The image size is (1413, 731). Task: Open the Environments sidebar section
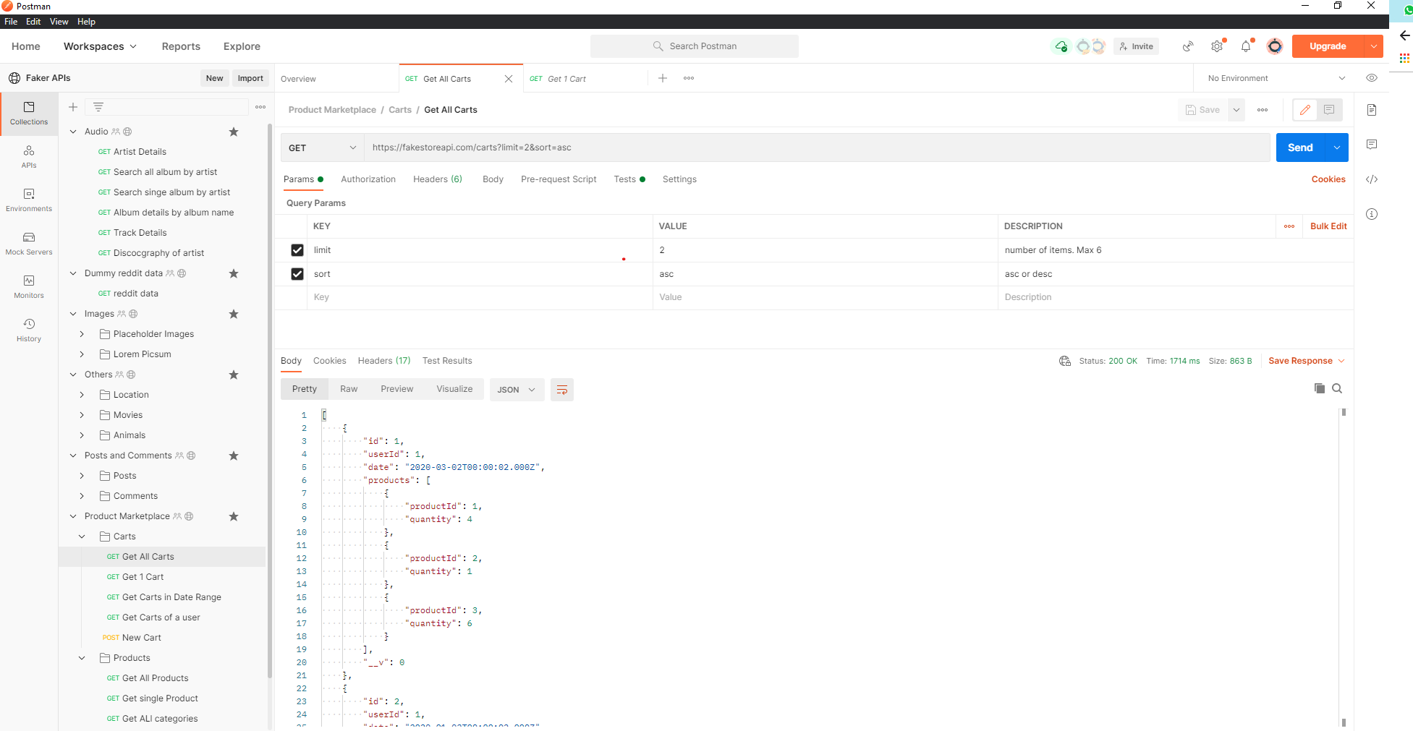tap(29, 200)
